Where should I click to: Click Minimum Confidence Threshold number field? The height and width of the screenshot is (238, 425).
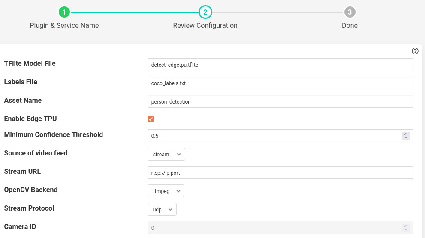(x=274, y=136)
